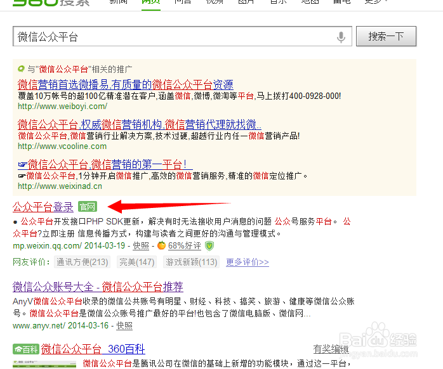Open 微信公众账号大全 result link
Image resolution: width=443 pixels, height=369 pixels.
tap(98, 287)
